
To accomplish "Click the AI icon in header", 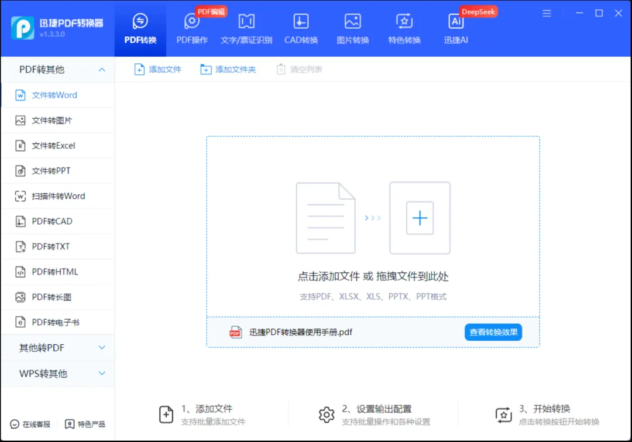I will pyautogui.click(x=456, y=21).
